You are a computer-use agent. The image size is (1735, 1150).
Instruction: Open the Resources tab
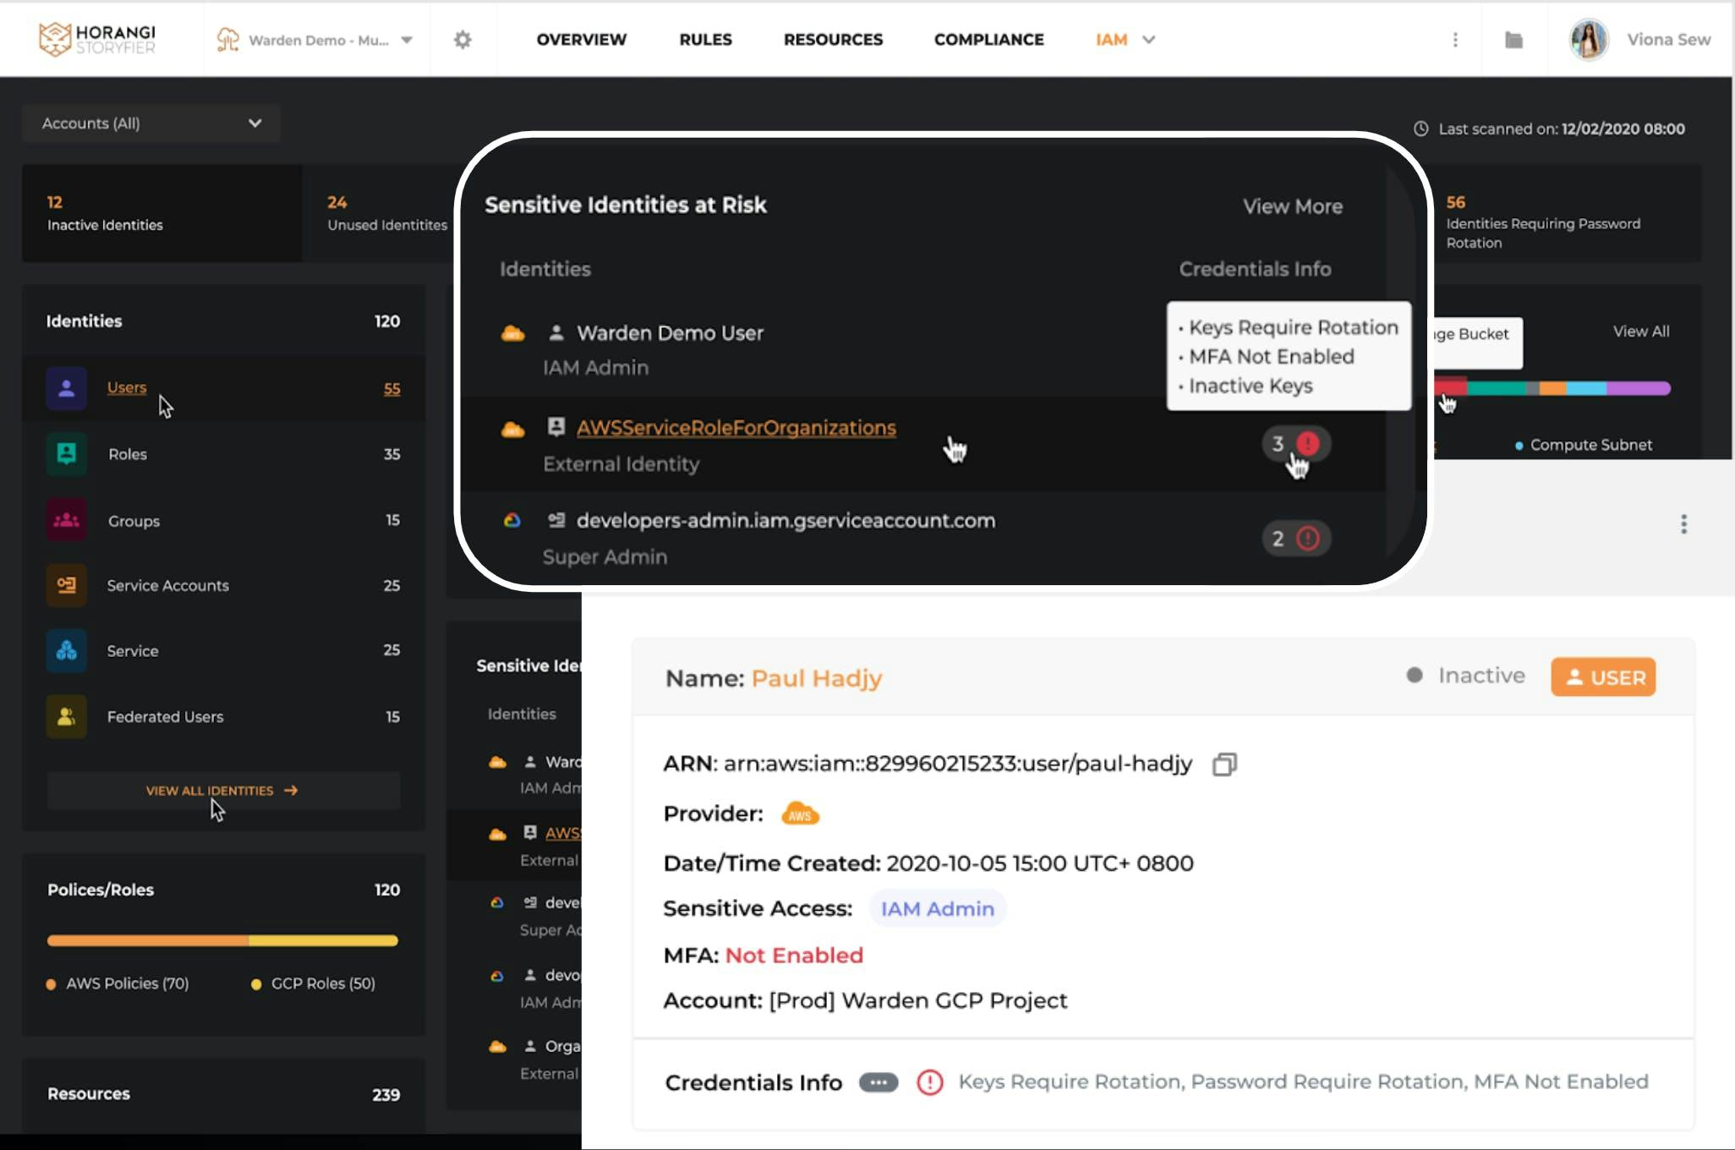[x=833, y=40]
